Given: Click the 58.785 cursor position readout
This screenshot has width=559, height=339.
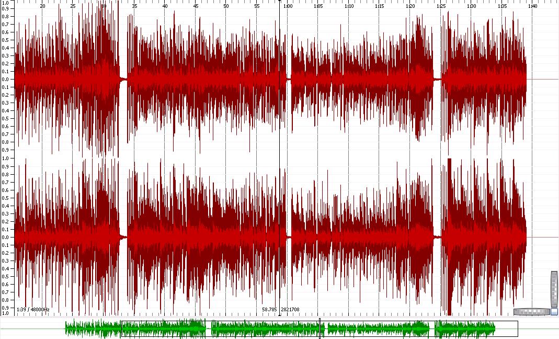Looking at the screenshot, I should pyautogui.click(x=269, y=309).
